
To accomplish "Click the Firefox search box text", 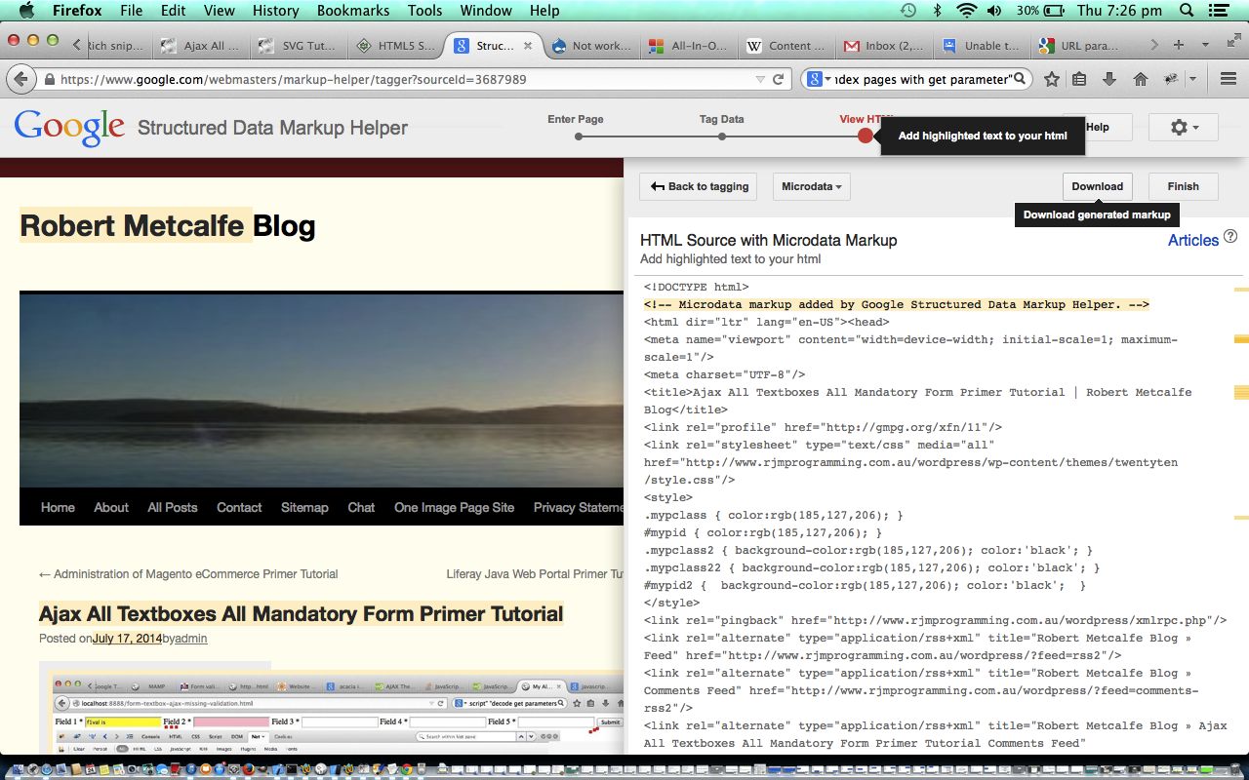I will 922,79.
